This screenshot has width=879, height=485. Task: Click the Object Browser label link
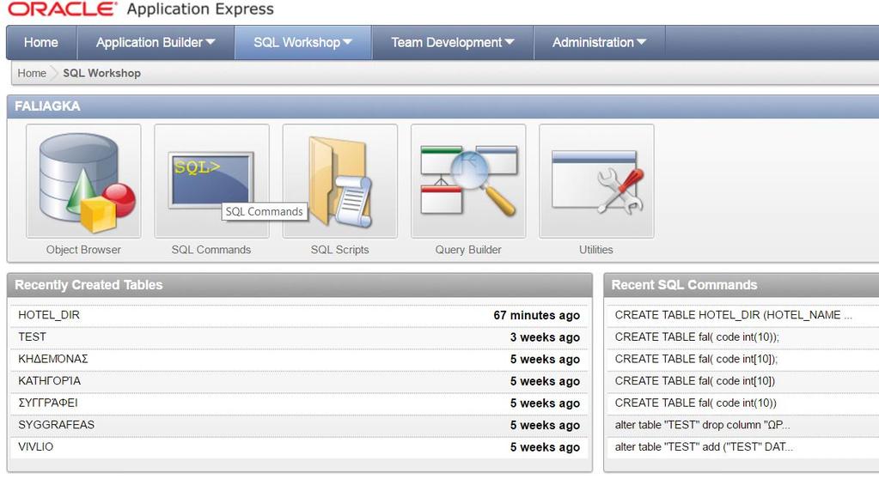click(x=83, y=250)
